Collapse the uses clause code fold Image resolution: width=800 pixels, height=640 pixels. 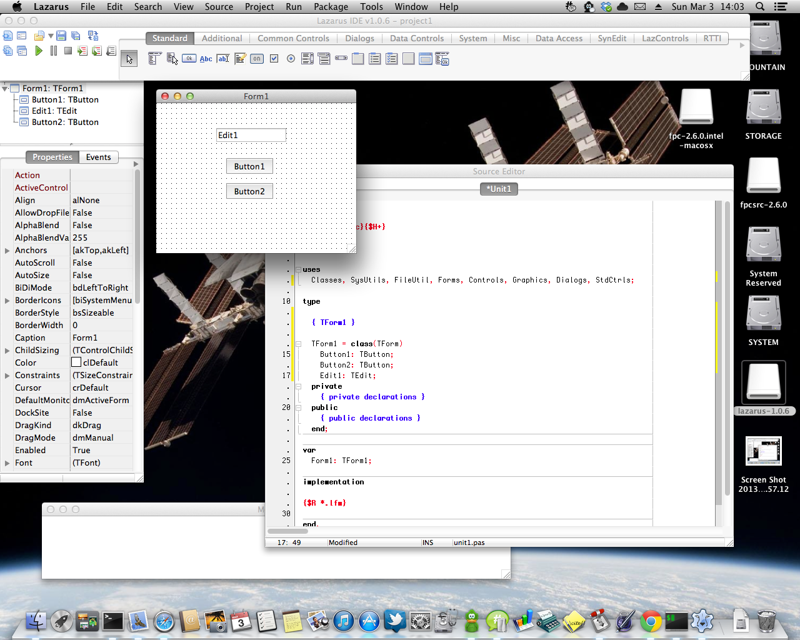click(x=298, y=270)
